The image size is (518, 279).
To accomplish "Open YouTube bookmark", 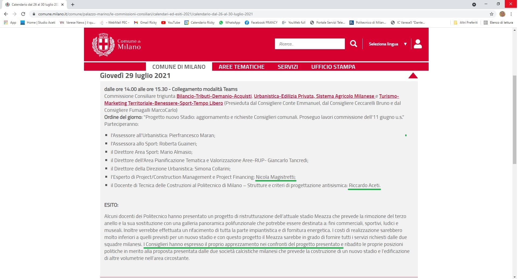I will 171,23.
